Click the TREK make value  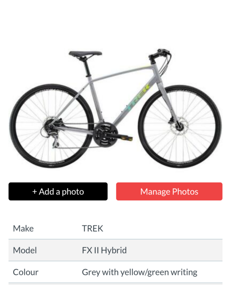pyautogui.click(x=92, y=228)
